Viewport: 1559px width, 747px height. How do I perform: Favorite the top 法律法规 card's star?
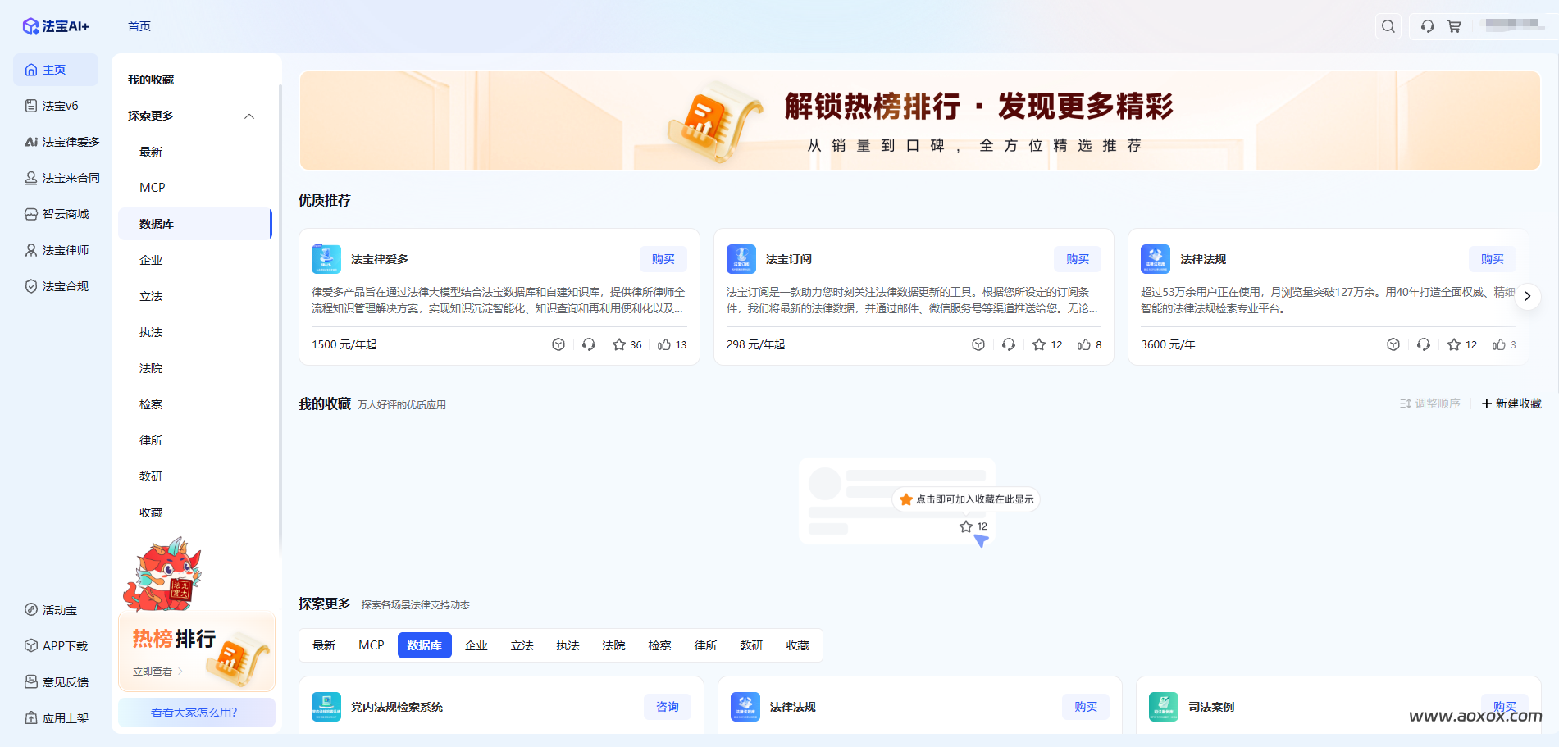tap(1454, 344)
